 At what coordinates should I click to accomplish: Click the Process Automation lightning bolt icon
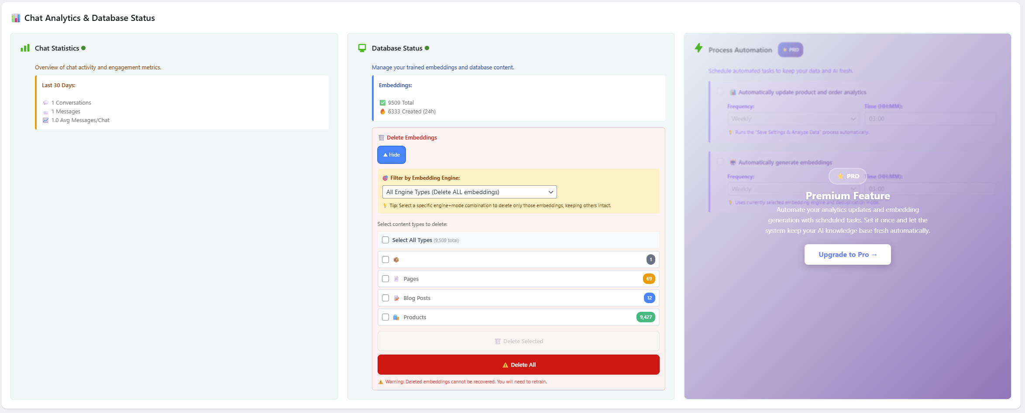[698, 48]
